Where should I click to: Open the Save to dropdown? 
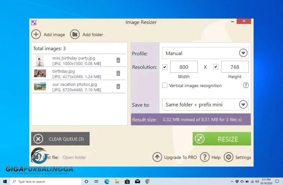[x=243, y=104]
